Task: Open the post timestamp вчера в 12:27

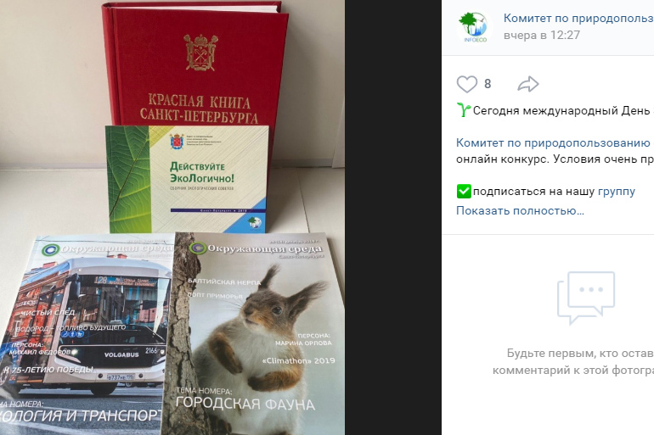Action: tap(541, 35)
